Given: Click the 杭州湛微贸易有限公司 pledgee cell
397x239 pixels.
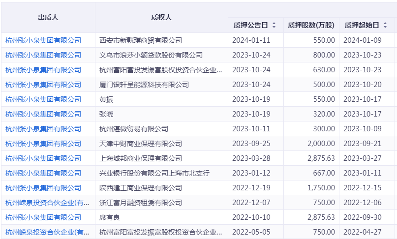Looking at the screenshot, I should click(134, 129).
